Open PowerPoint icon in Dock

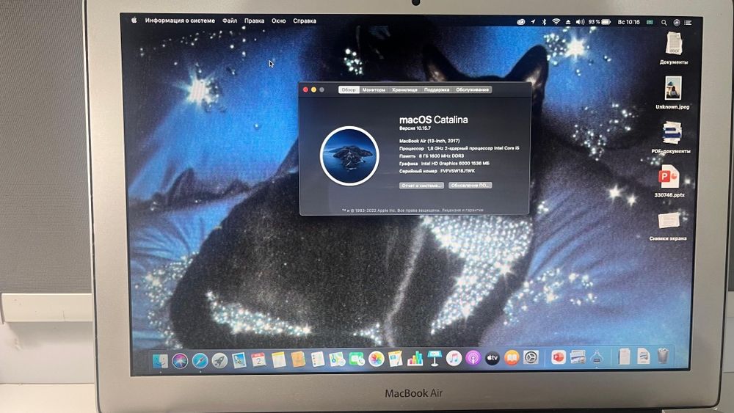coord(558,357)
